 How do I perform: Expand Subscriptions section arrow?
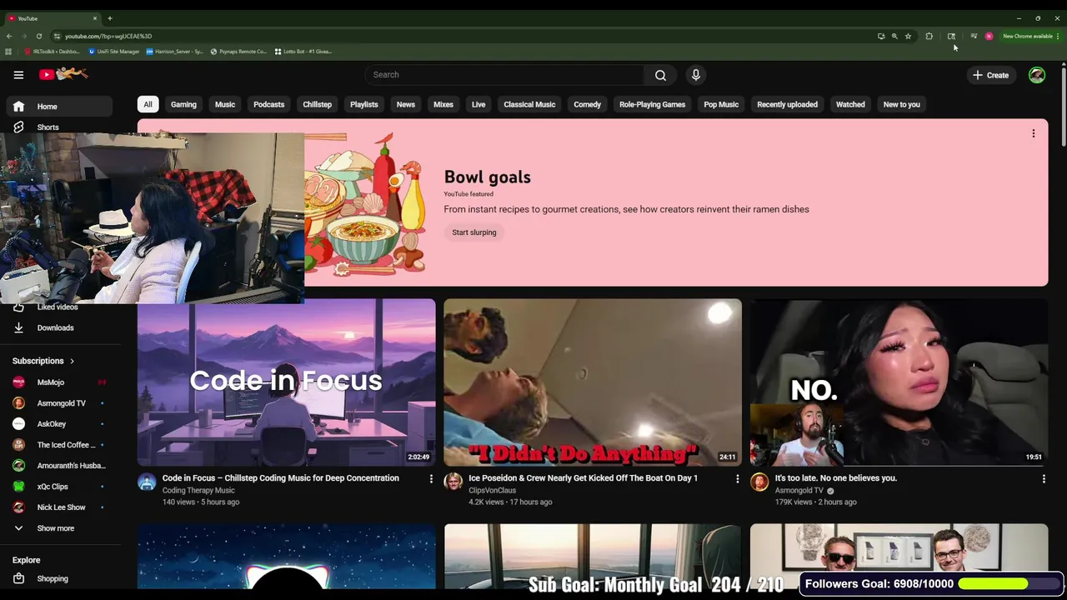coord(72,362)
